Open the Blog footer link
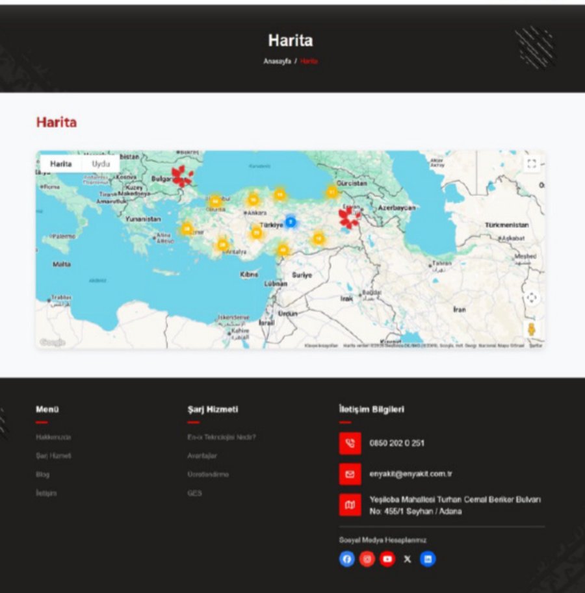Image resolution: width=585 pixels, height=593 pixels. tap(42, 474)
